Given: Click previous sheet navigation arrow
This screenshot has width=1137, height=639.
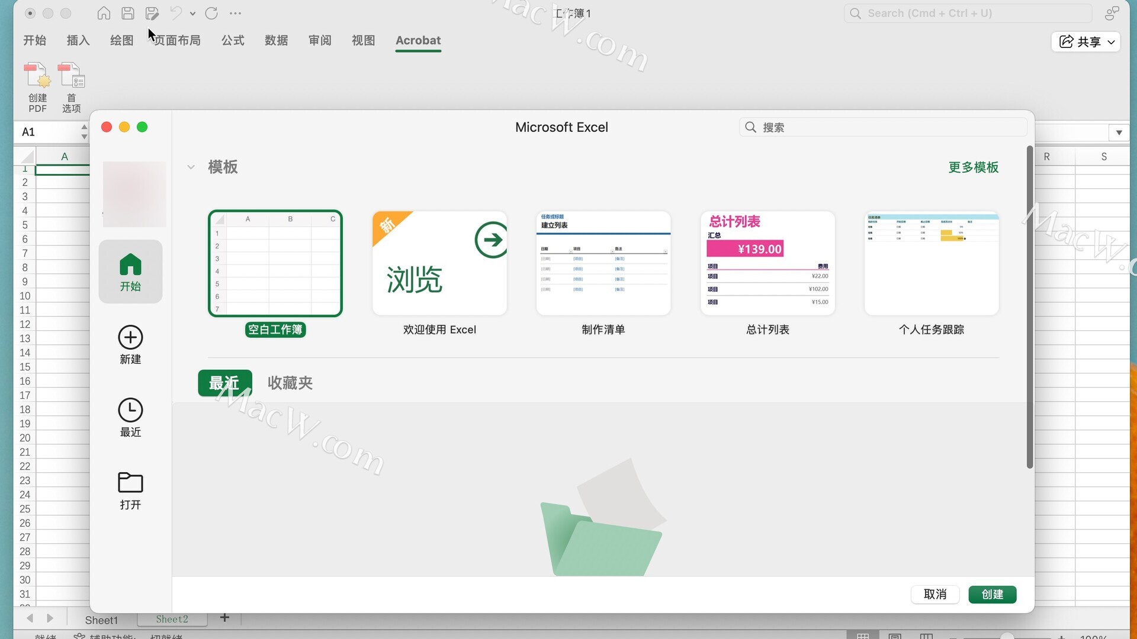Looking at the screenshot, I should (x=30, y=618).
